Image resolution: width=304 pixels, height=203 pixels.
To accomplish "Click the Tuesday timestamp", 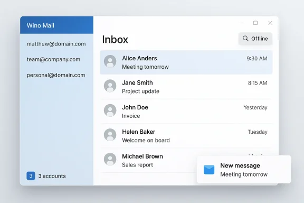I will 258,132.
